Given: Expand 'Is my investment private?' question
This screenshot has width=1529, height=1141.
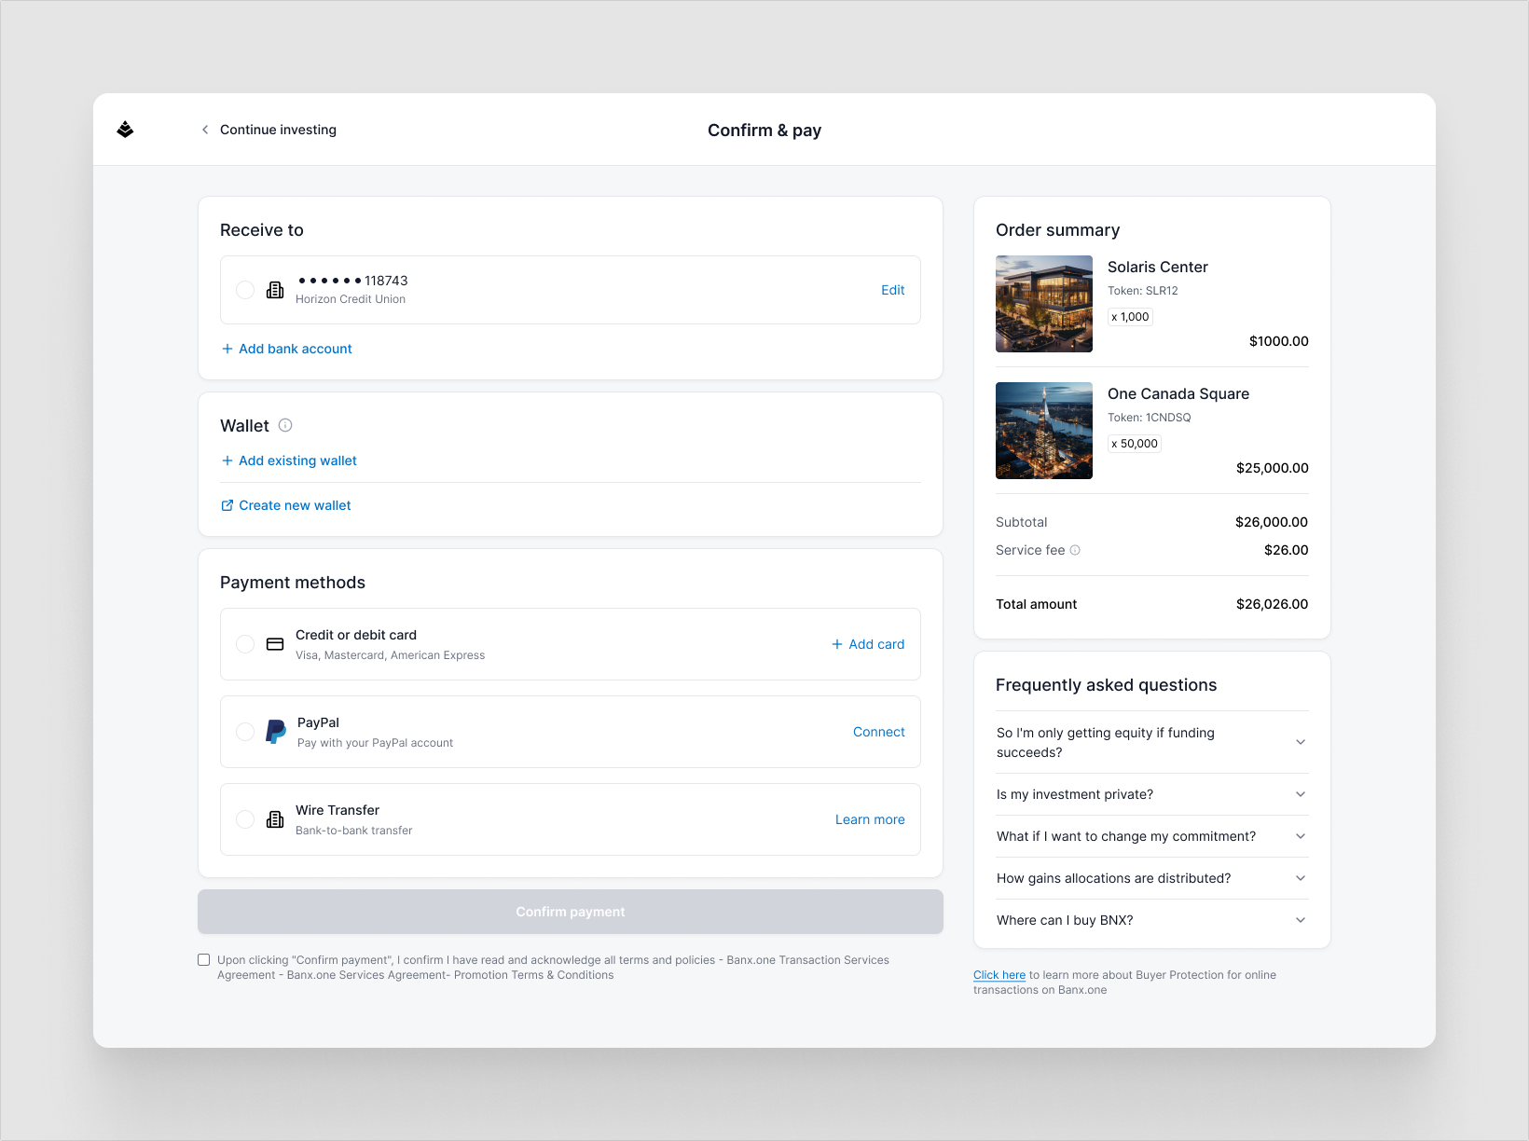Looking at the screenshot, I should pyautogui.click(x=1152, y=794).
